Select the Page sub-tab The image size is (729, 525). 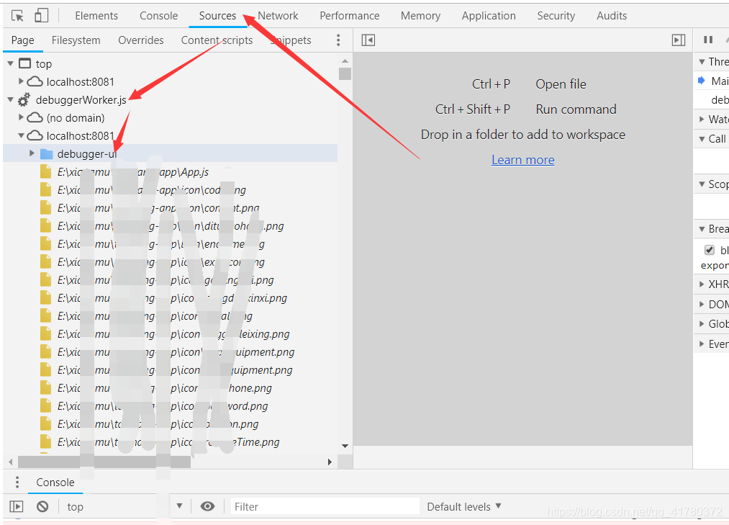point(22,40)
